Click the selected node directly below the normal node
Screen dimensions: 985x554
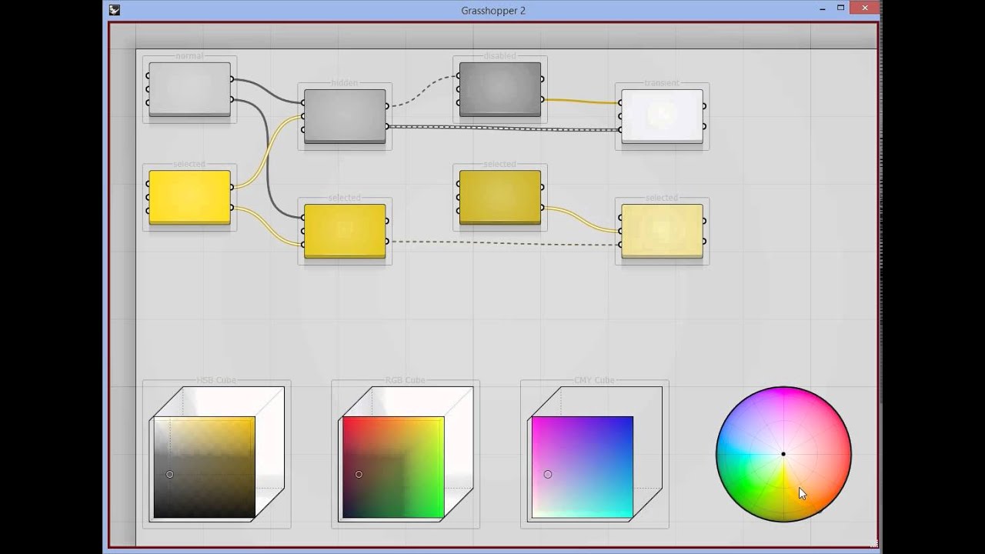[x=189, y=198]
